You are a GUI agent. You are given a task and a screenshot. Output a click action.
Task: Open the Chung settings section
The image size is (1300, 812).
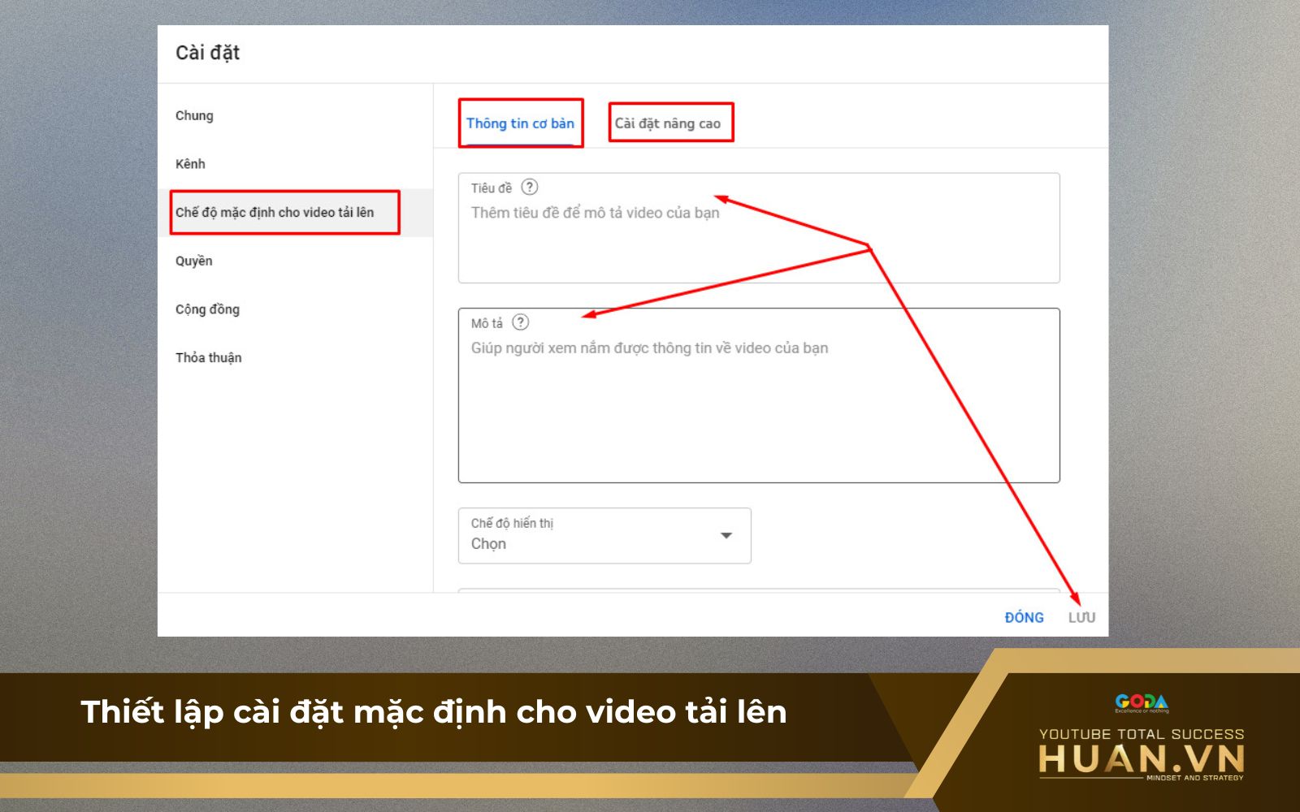point(194,115)
